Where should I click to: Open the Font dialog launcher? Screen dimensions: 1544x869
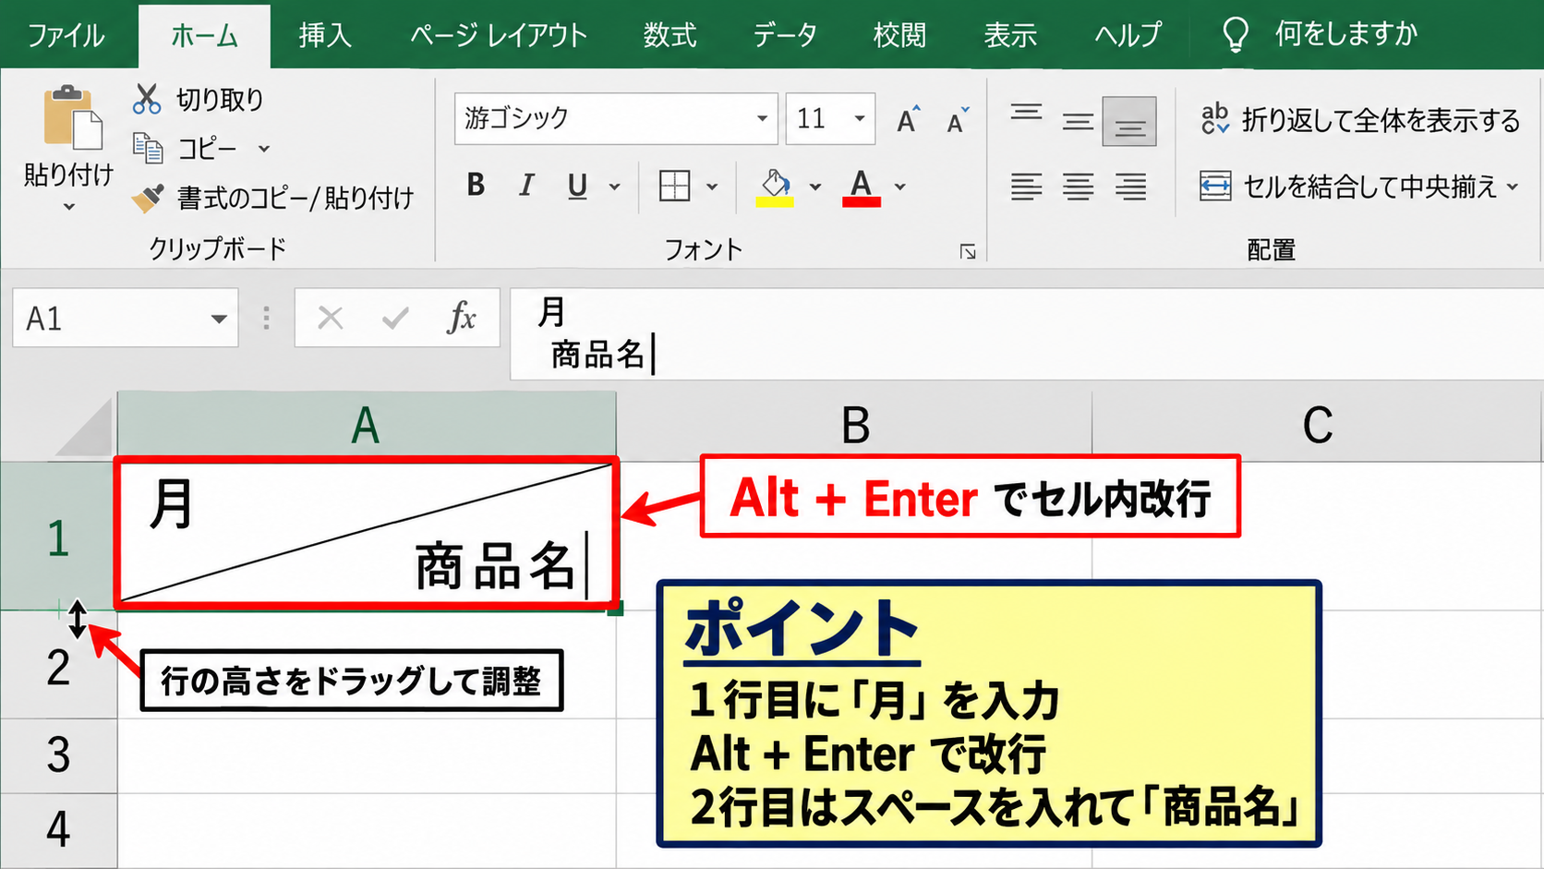(967, 251)
